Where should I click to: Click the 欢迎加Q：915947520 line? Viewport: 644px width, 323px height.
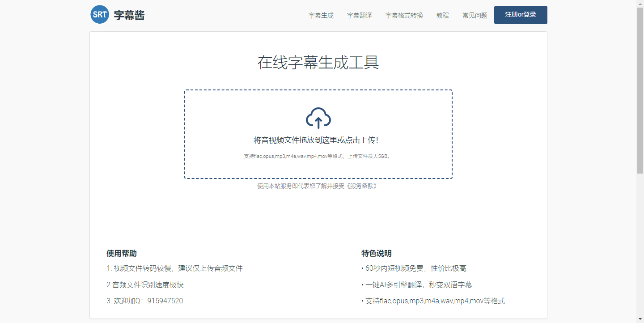coord(144,301)
